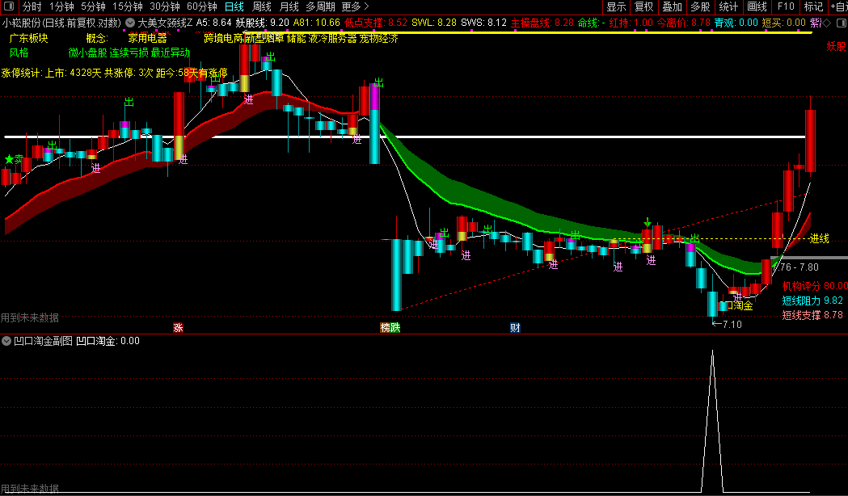Click the SWS: 8.12 indicator value
Image resolution: width=848 pixels, height=496 pixels.
click(x=483, y=23)
